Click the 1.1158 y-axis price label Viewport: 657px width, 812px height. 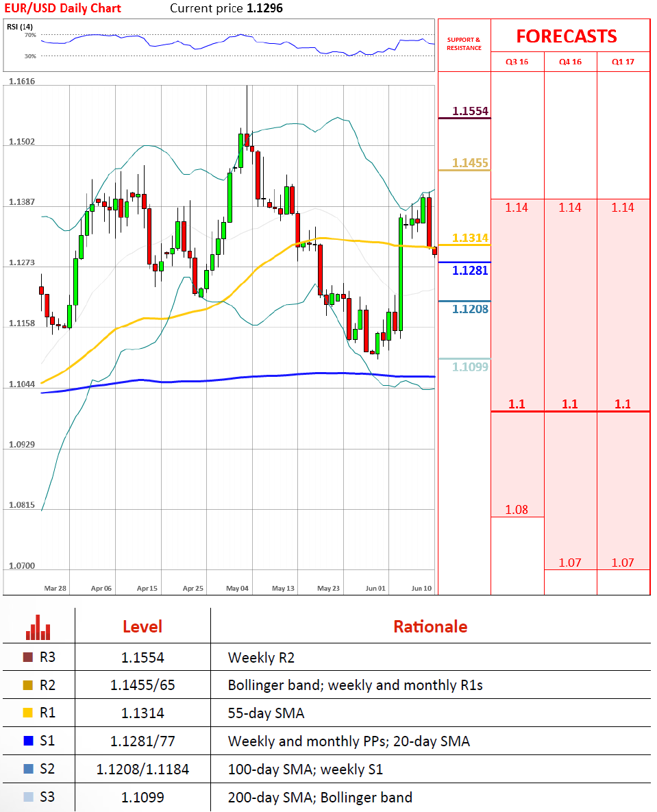(22, 323)
